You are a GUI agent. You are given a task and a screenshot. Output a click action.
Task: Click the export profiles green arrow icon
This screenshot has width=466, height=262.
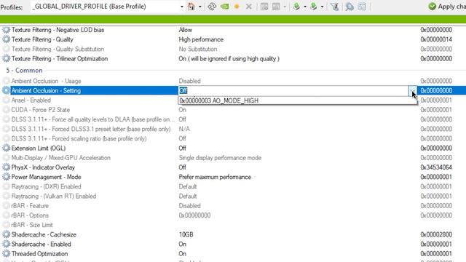pyautogui.click(x=296, y=7)
